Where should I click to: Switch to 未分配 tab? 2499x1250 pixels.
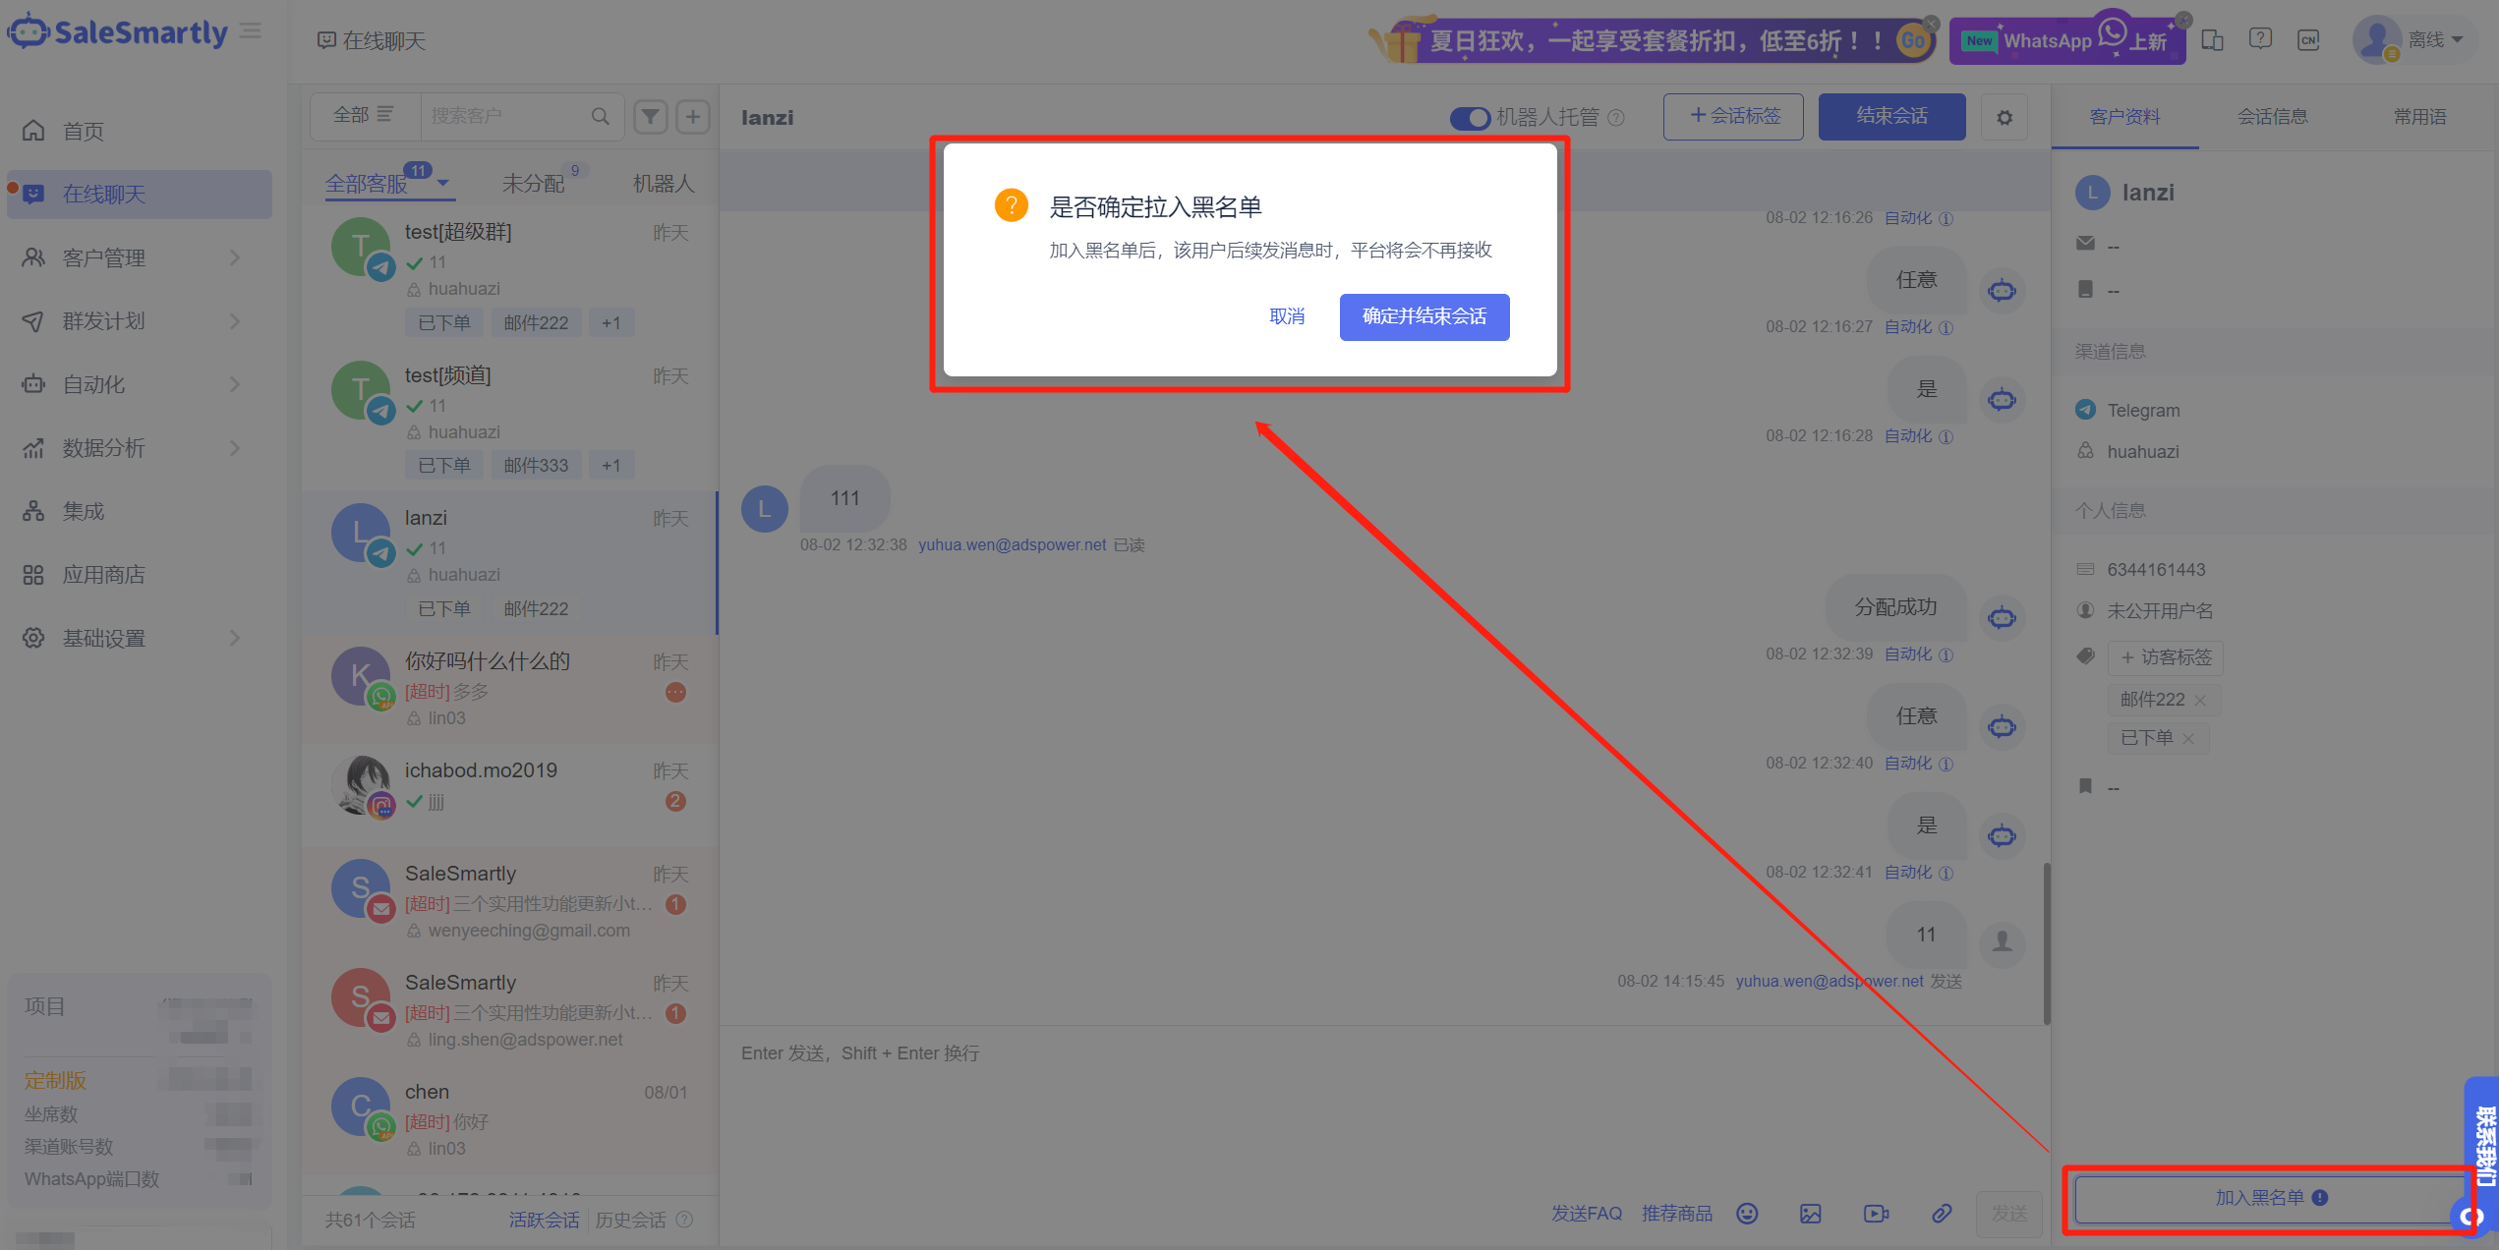[533, 184]
